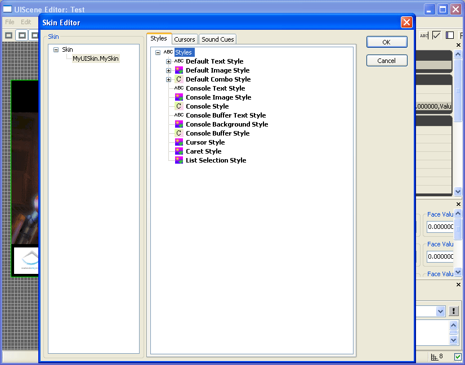The width and height of the screenshot is (465, 365).
Task: Open the Sound Cues tab
Action: pyautogui.click(x=217, y=39)
